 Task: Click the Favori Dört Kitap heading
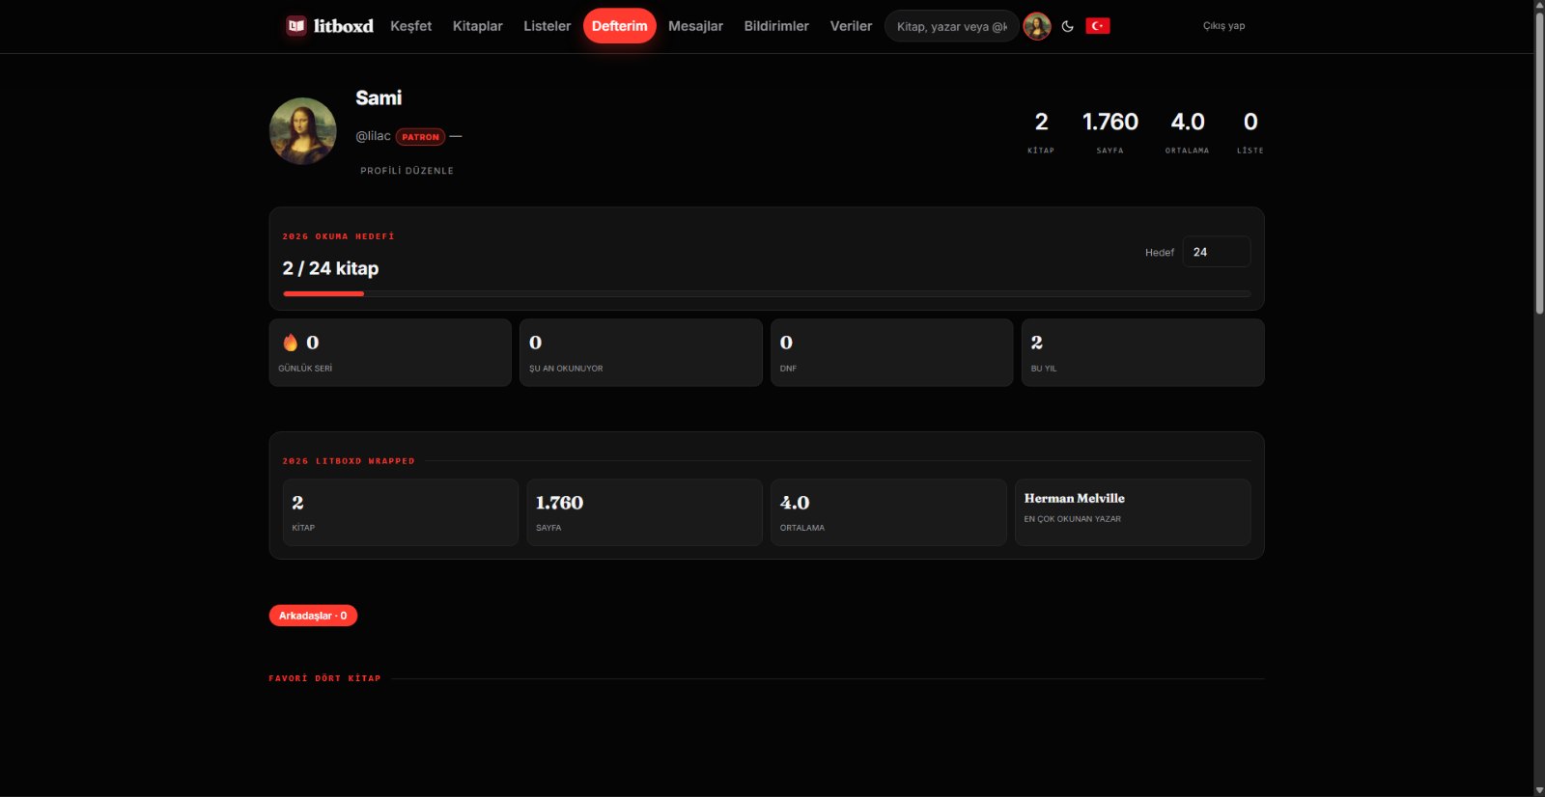[324, 678]
